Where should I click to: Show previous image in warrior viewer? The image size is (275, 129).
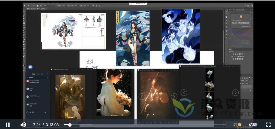point(142,96)
